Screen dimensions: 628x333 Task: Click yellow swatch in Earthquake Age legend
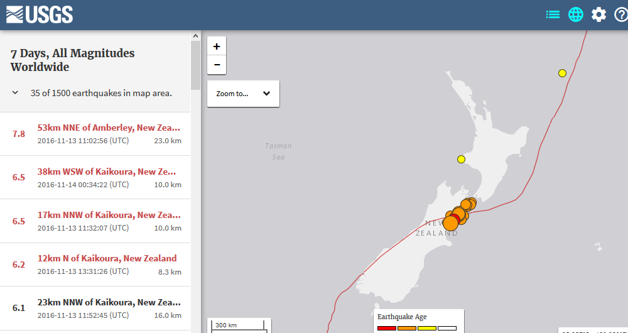[x=427, y=328]
